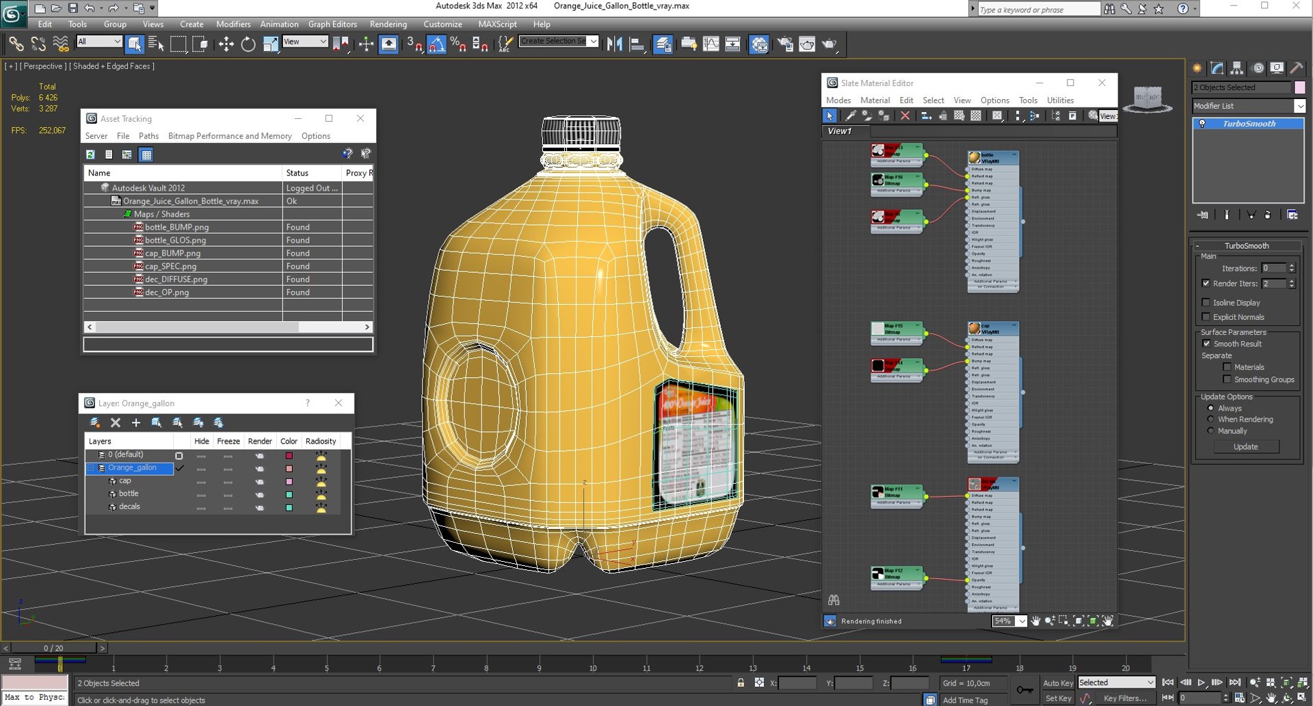The width and height of the screenshot is (1313, 706).
Task: Change color swatch of cap layer
Action: tap(289, 481)
